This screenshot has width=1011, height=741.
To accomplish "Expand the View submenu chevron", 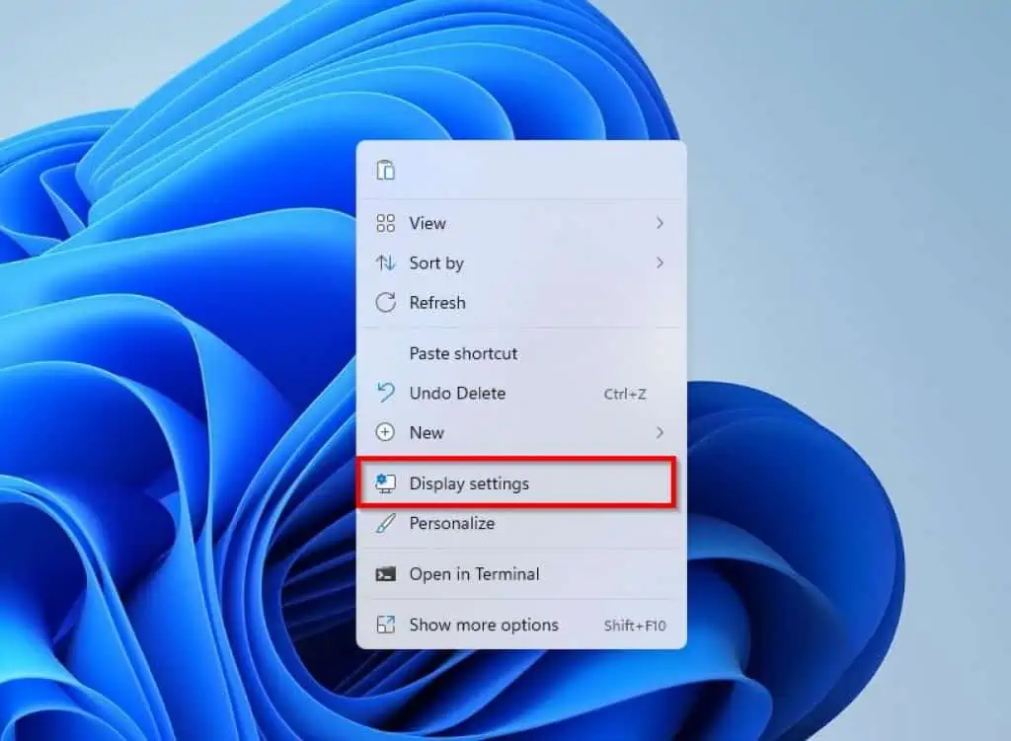I will pos(660,223).
